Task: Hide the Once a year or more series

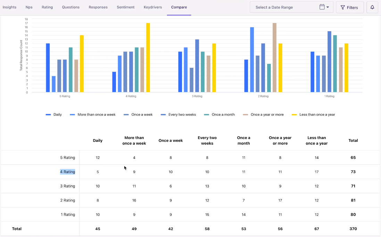Action: click(x=263, y=114)
